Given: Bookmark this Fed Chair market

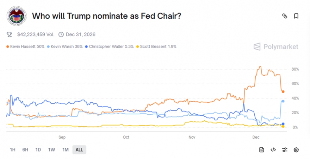Looking at the screenshot, I should coord(296,16).
